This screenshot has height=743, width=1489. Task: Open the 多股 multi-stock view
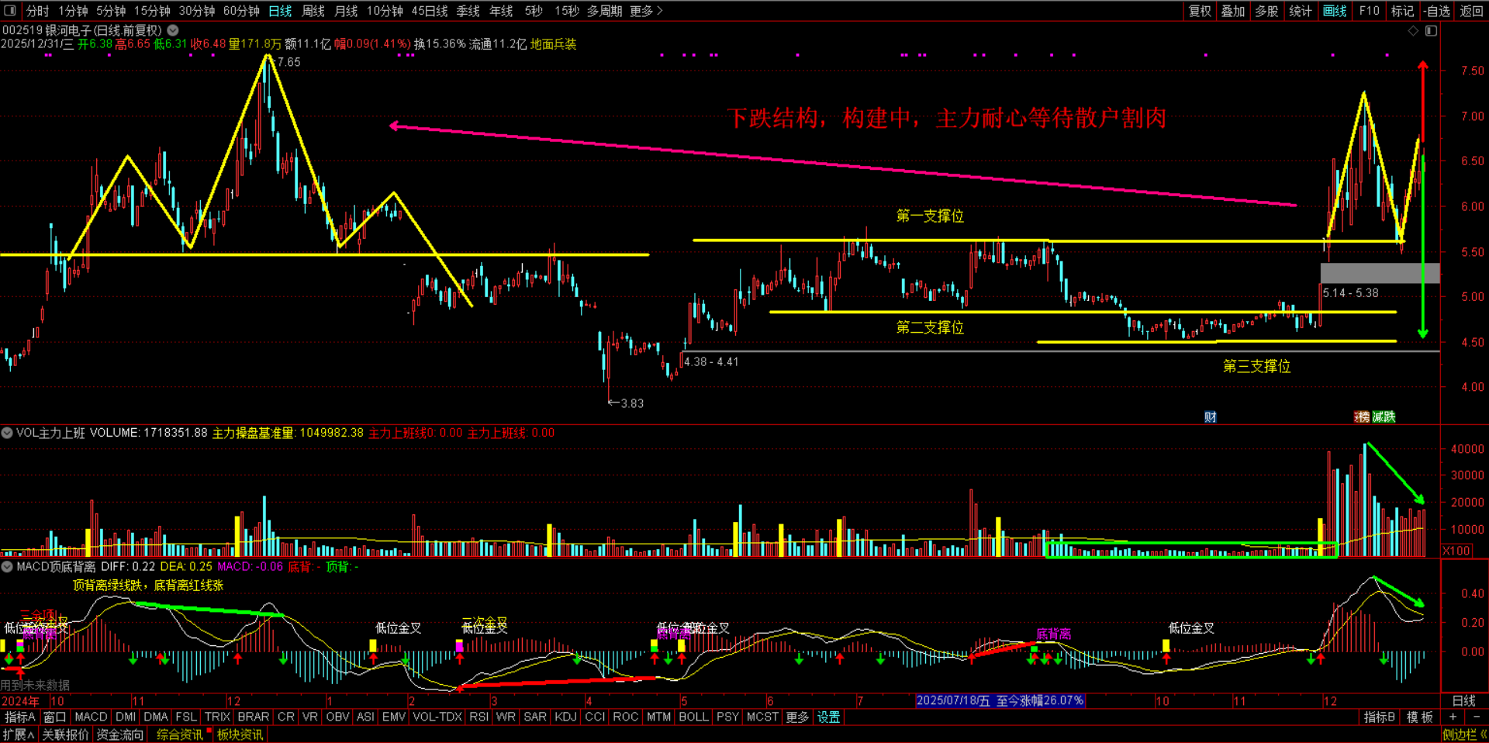point(1266,11)
